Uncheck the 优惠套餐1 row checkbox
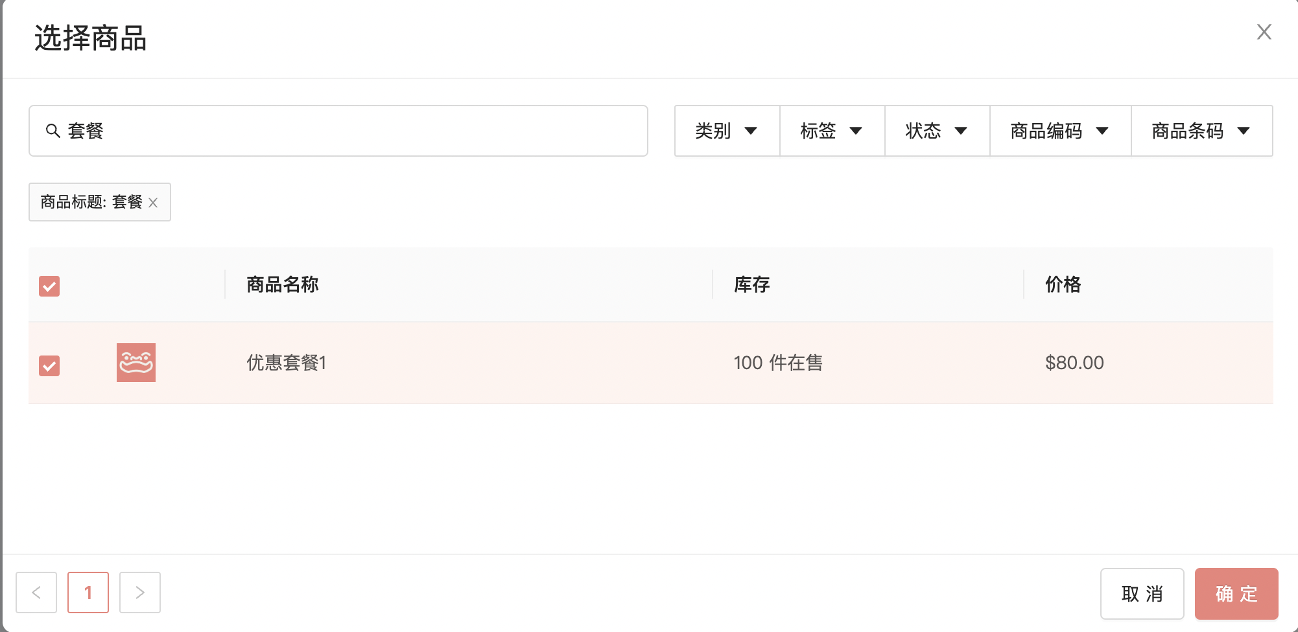1298x632 pixels. tap(49, 366)
